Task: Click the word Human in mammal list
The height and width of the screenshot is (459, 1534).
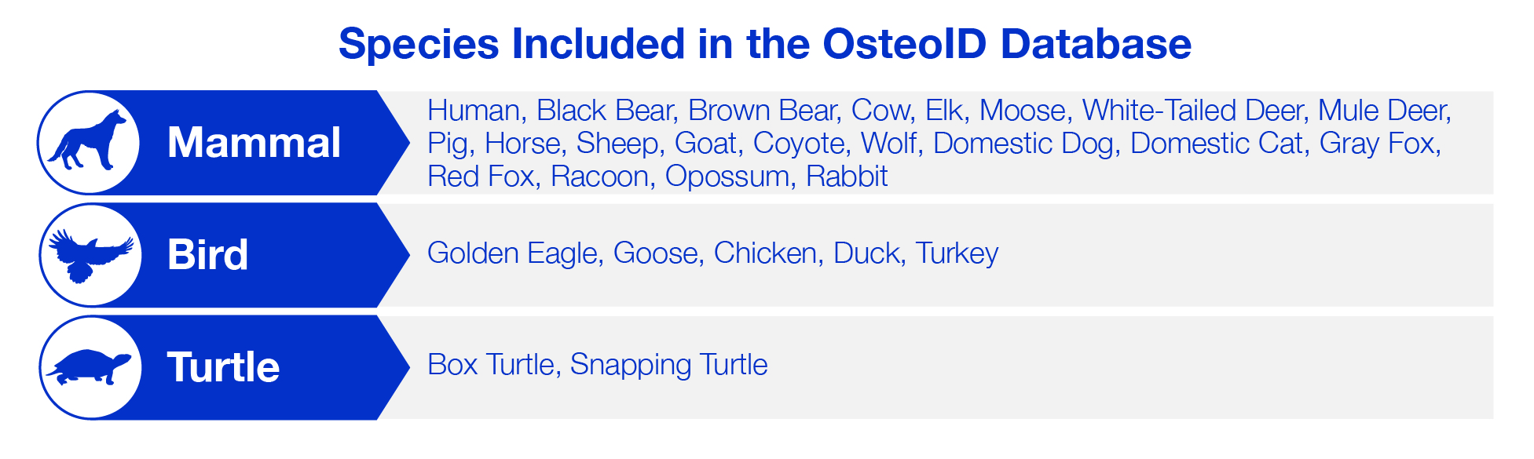Action: (474, 111)
